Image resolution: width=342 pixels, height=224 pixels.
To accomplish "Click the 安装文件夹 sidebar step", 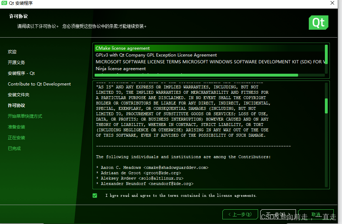I will coord(19,94).
